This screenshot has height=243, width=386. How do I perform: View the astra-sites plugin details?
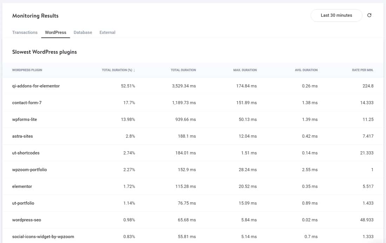click(x=22, y=136)
